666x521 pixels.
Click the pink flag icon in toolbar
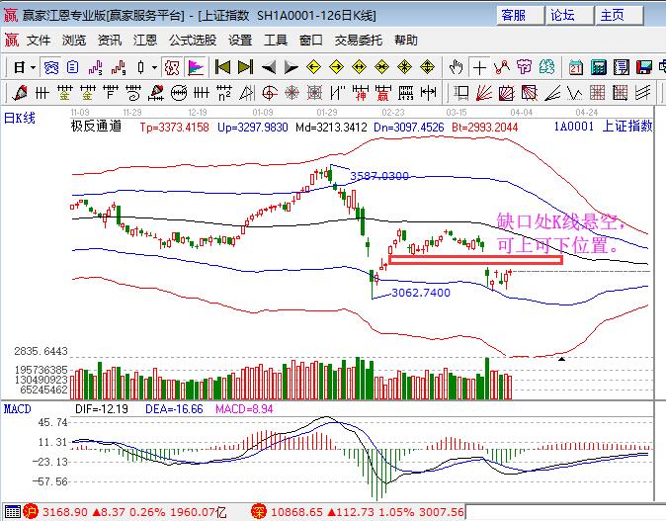click(196, 67)
